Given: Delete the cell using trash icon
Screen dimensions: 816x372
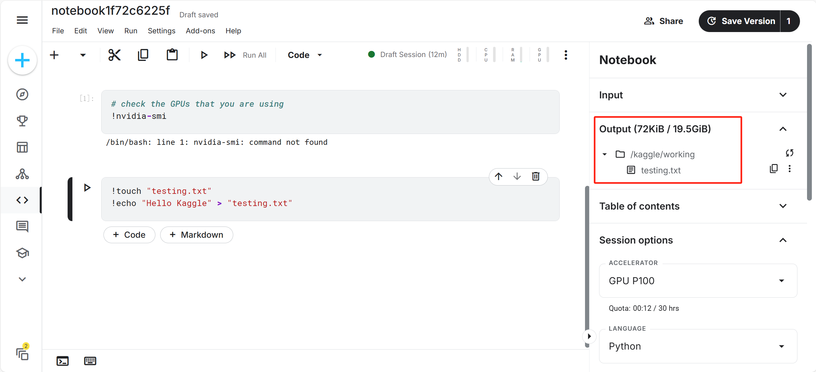Looking at the screenshot, I should tap(536, 177).
